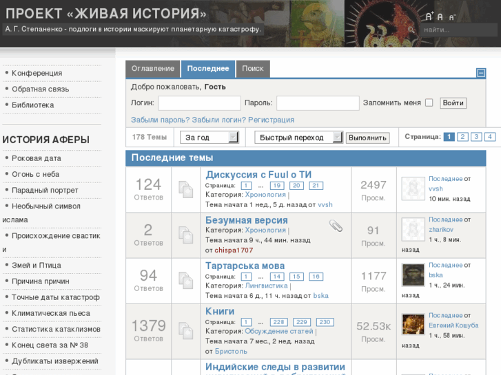Screen dimensions: 501x375
Task: Click the Регистрация link
Action: (x=271, y=120)
